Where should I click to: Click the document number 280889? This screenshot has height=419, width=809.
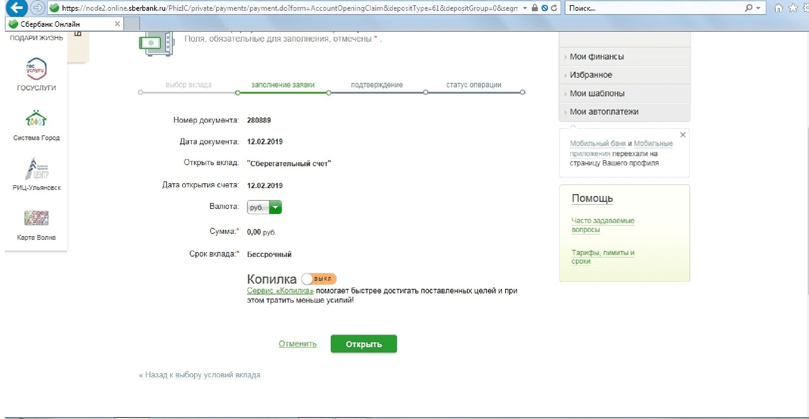[x=259, y=120]
